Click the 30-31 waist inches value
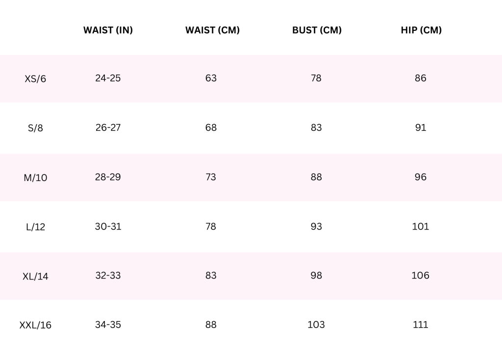The height and width of the screenshot is (355, 502). (108, 227)
